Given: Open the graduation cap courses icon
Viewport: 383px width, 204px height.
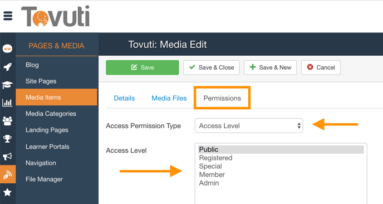Looking at the screenshot, I should point(7,85).
